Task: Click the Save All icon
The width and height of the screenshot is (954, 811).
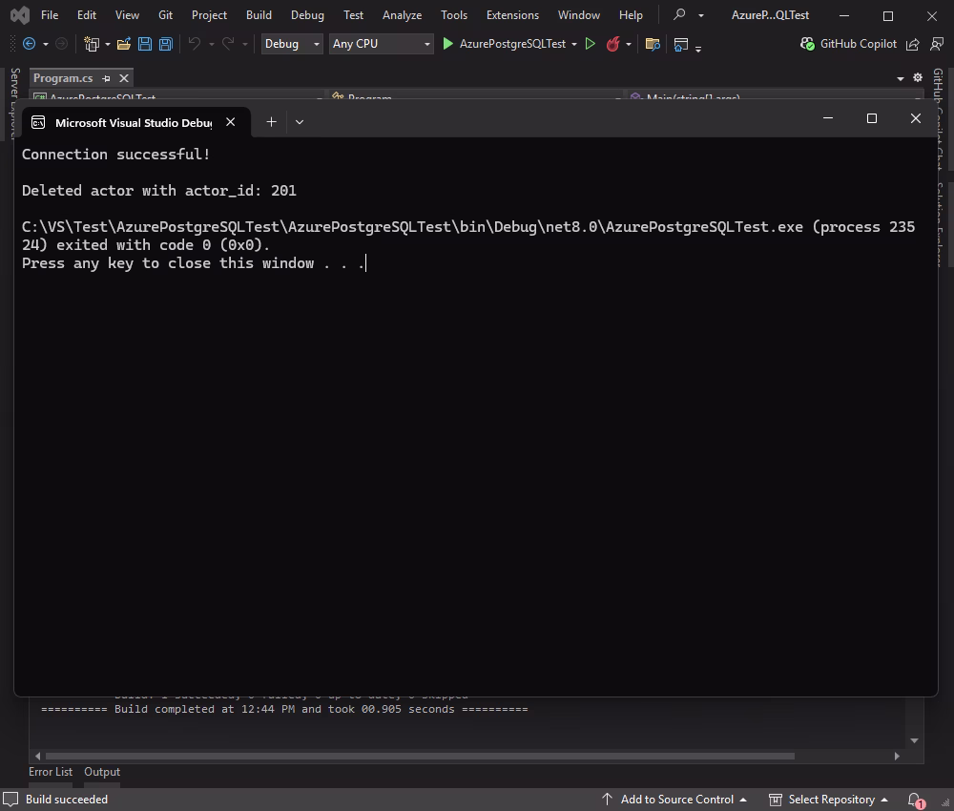Action: click(x=164, y=43)
